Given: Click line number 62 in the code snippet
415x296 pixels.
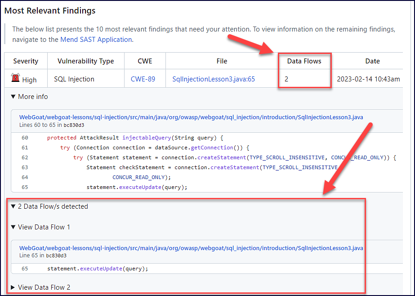Looking at the screenshot, I should click(x=25, y=157).
